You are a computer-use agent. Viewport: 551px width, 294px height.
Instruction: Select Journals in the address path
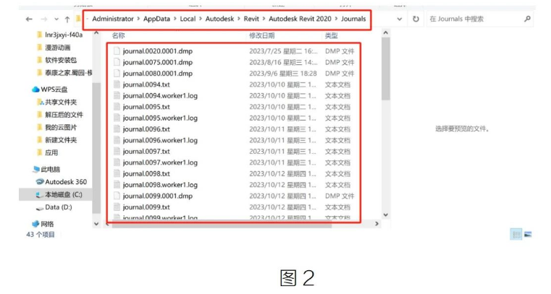click(353, 19)
